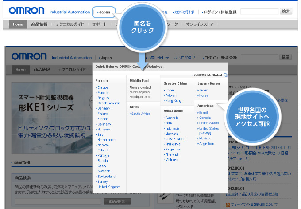
Task: Select Vietnam under Asia-Pacific
Action: (x=170, y=160)
